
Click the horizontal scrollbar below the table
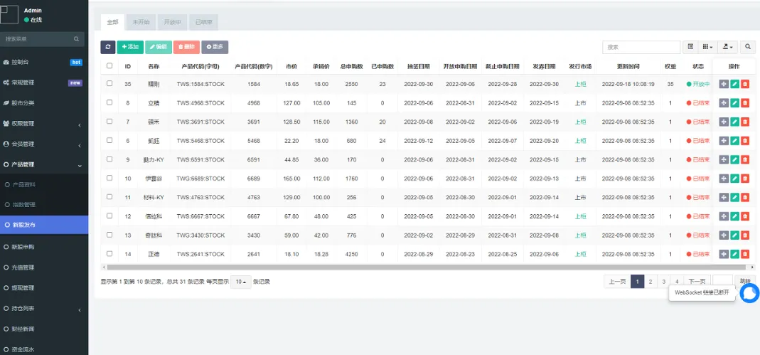point(427,267)
